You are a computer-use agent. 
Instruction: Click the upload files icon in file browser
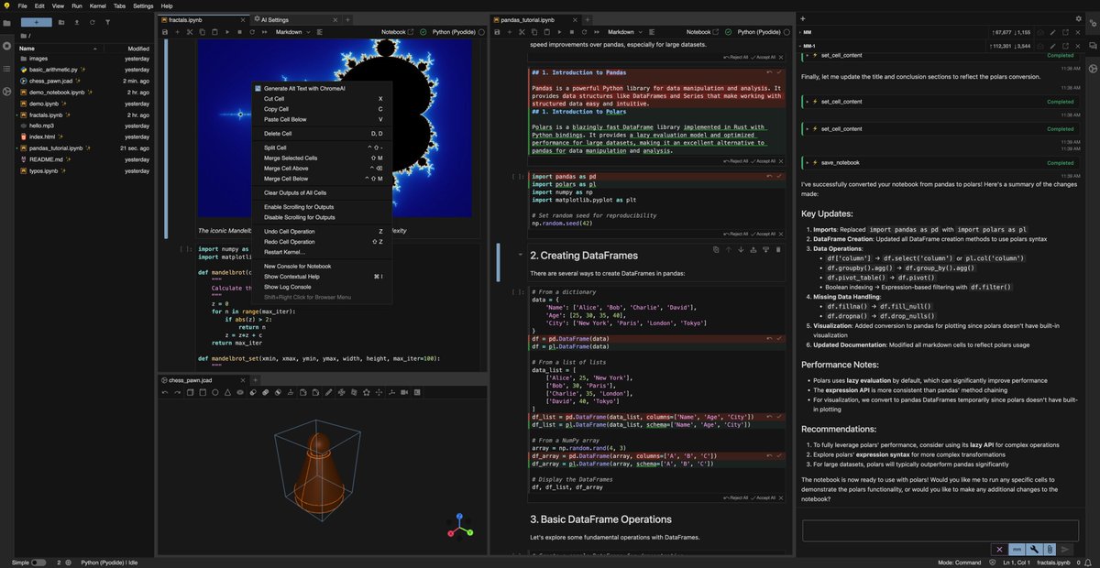(x=77, y=21)
